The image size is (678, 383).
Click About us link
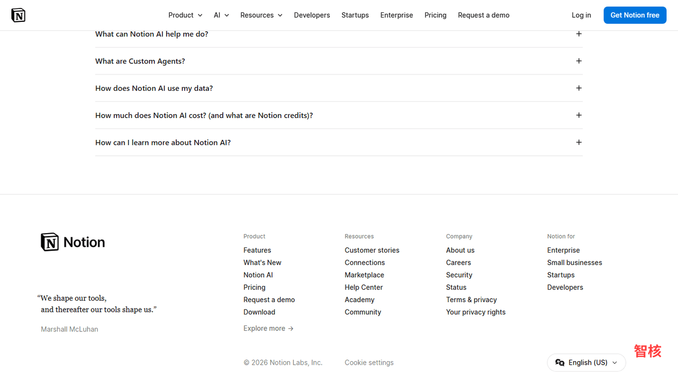[460, 251]
